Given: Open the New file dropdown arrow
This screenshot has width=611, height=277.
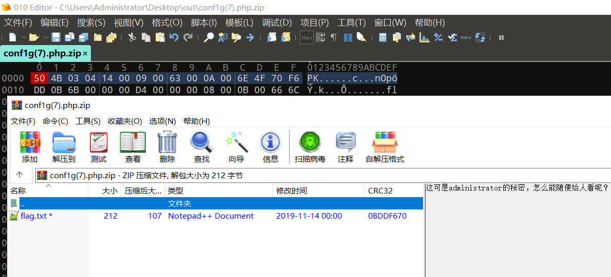Looking at the screenshot, I should pos(24,37).
